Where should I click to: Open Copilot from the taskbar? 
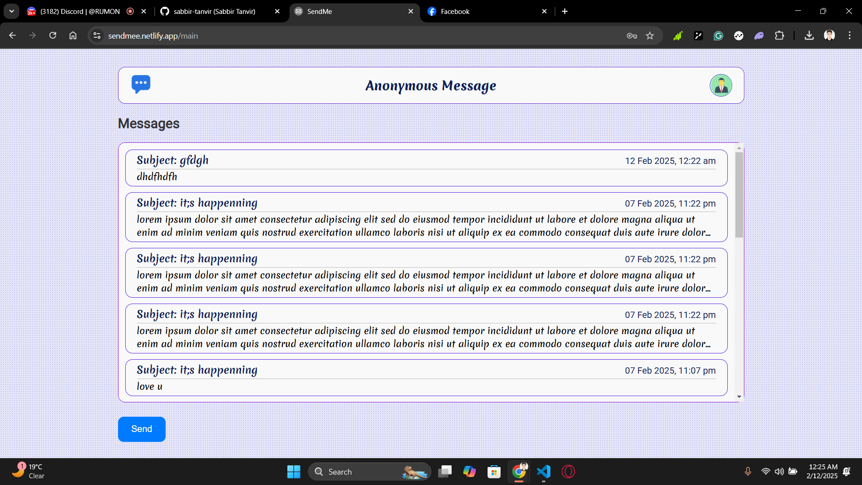tap(470, 472)
